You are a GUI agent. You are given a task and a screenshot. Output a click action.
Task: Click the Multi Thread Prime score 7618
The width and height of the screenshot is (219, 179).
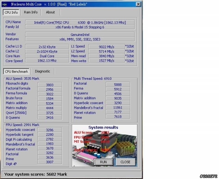coord(118,117)
